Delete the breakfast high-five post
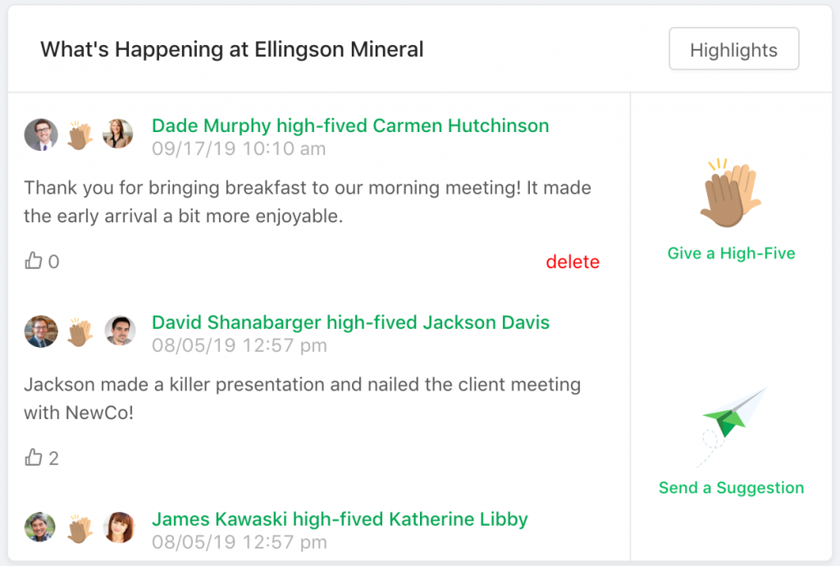 572,262
